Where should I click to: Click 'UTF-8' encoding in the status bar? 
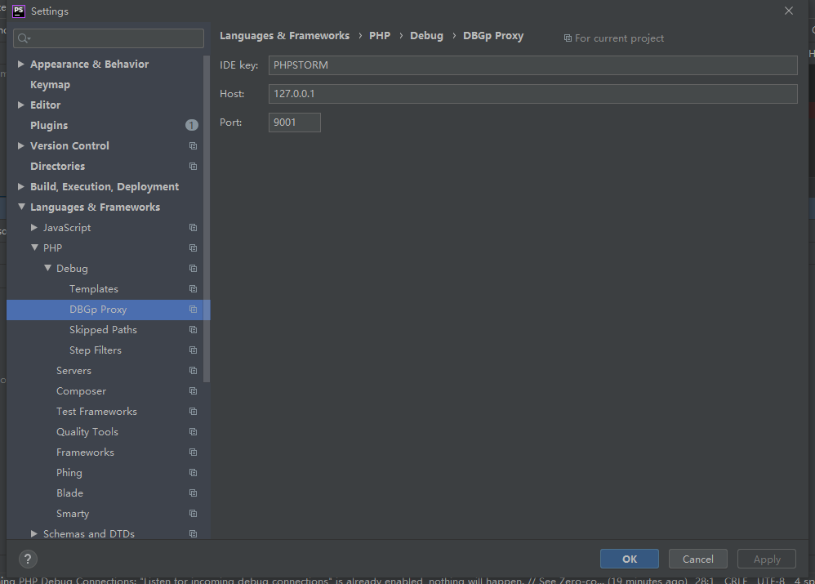pyautogui.click(x=771, y=581)
